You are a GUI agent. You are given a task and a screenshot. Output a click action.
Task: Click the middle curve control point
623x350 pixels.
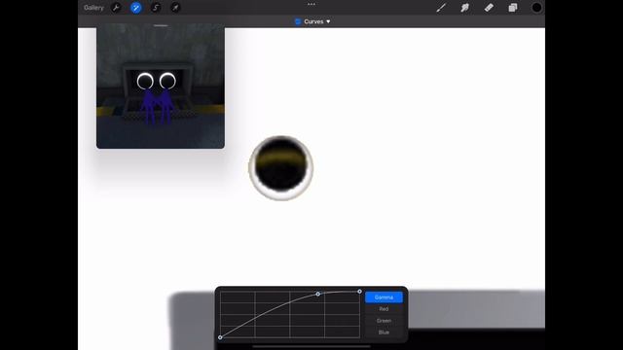318,294
